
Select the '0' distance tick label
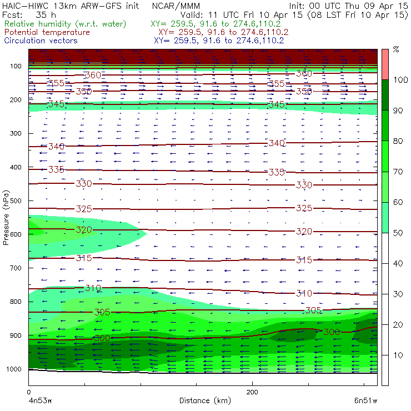point(28,392)
